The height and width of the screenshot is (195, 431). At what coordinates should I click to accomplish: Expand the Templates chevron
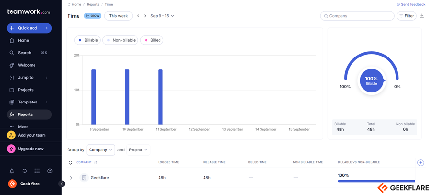coord(47,102)
